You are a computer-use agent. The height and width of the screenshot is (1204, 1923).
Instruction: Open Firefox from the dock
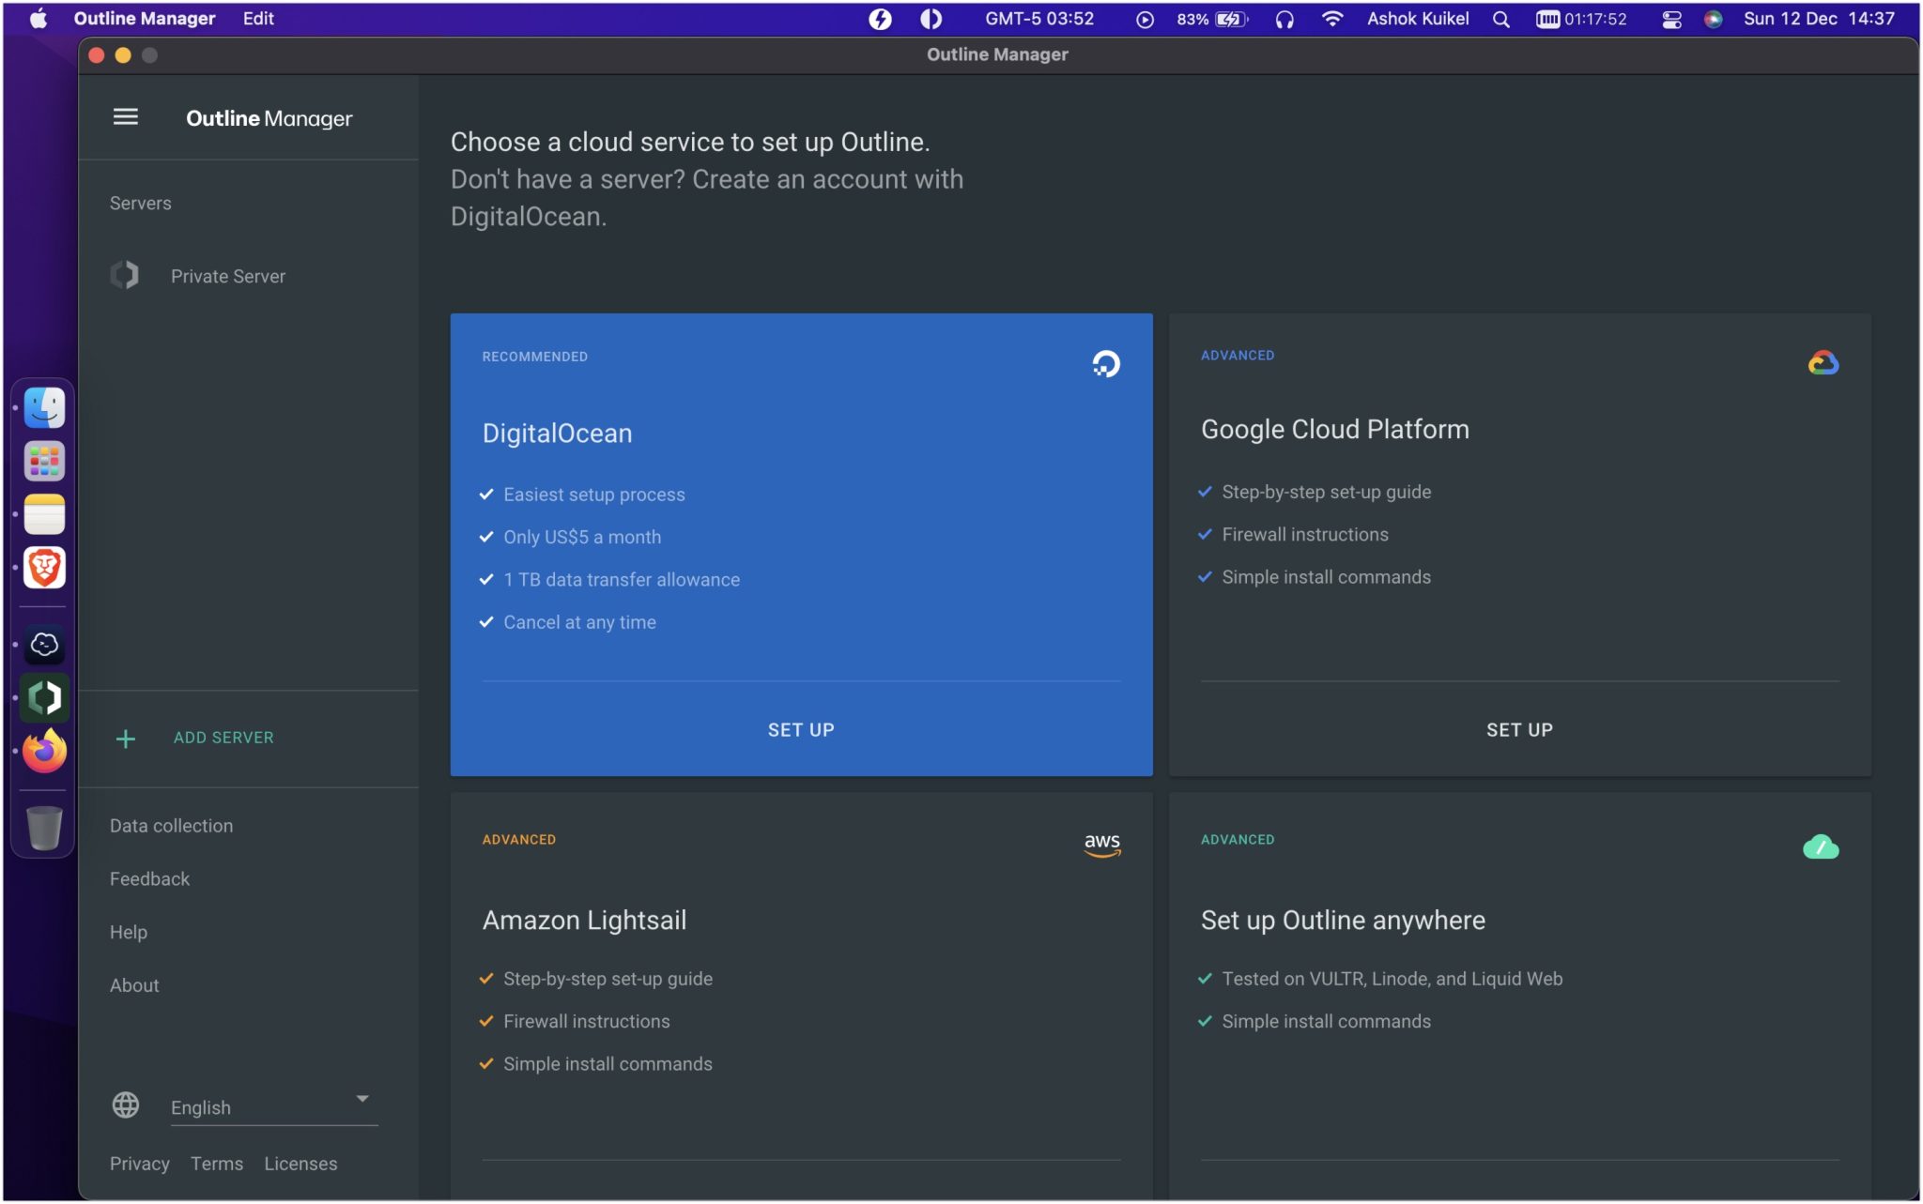43,751
